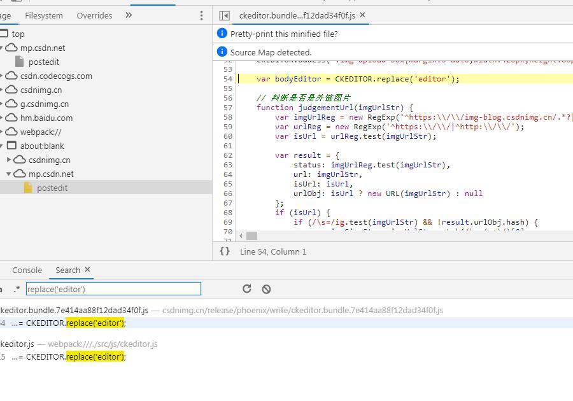Select top-level csdnimg.cn domain in tree
This screenshot has width=573, height=401.
[x=41, y=90]
